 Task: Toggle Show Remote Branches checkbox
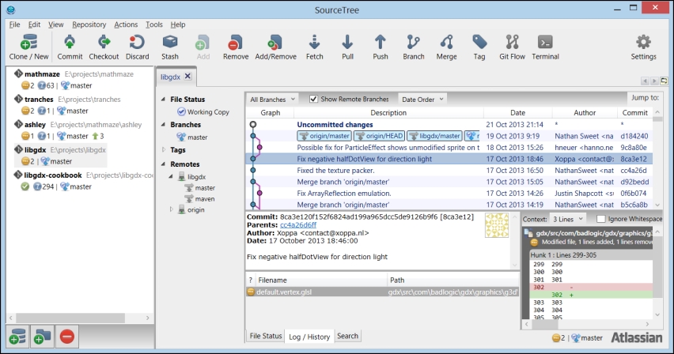pyautogui.click(x=314, y=99)
